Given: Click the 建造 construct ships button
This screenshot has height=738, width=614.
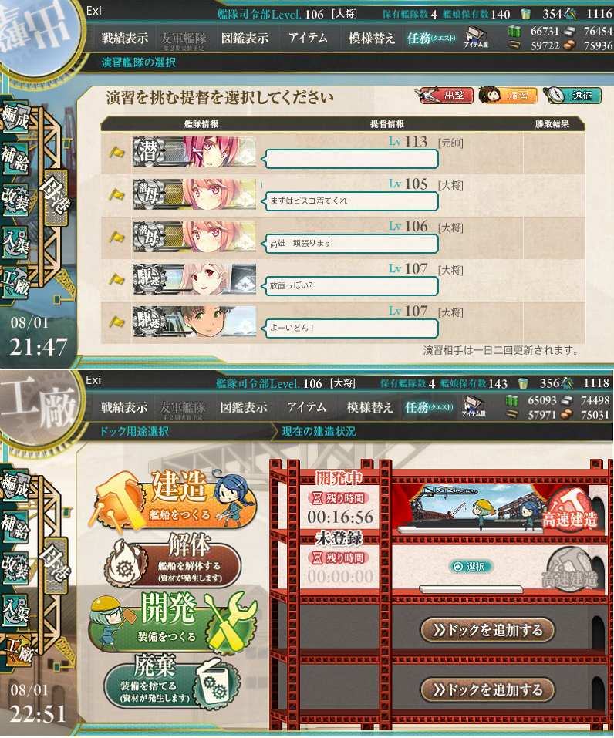Looking at the screenshot, I should [174, 500].
